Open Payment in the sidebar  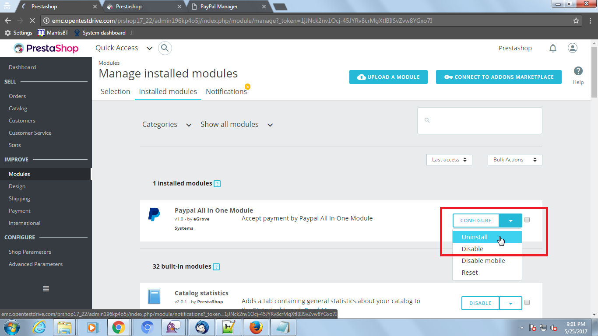pos(20,211)
